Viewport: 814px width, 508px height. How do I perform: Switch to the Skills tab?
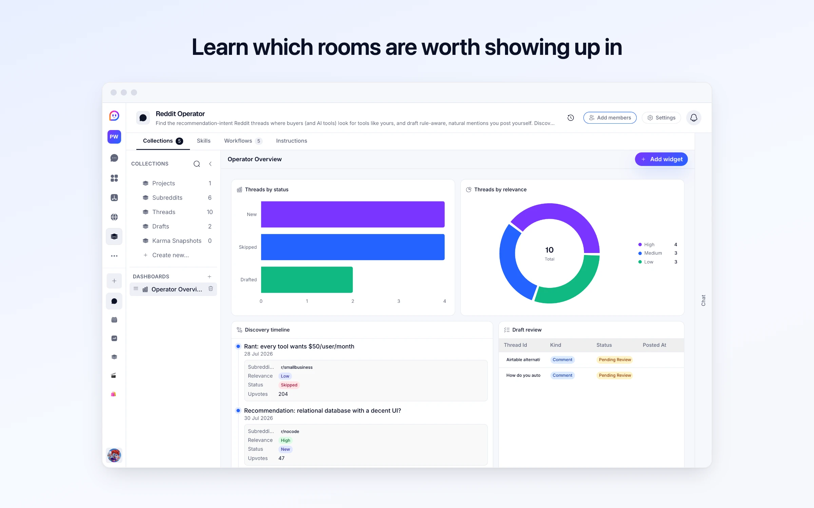coord(203,141)
